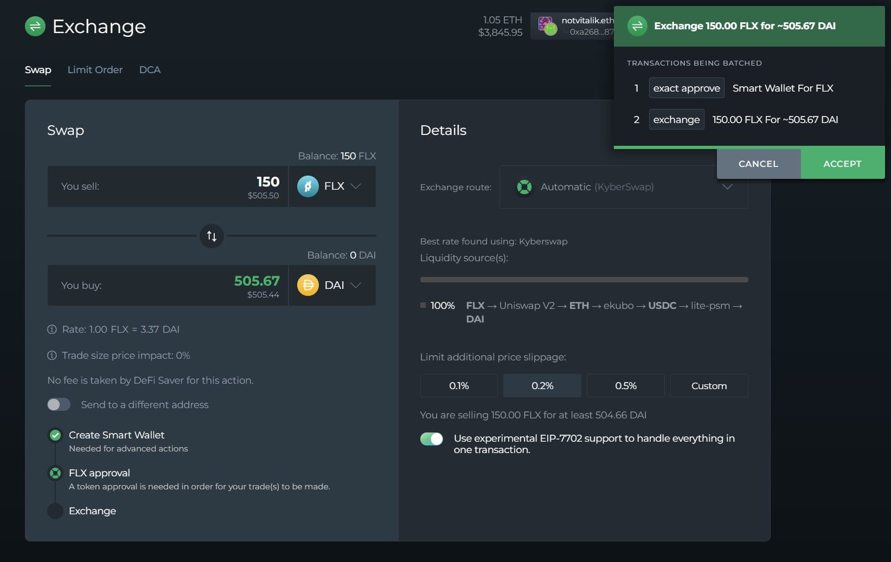Toggle Send to a different address
The height and width of the screenshot is (562, 891).
point(59,404)
